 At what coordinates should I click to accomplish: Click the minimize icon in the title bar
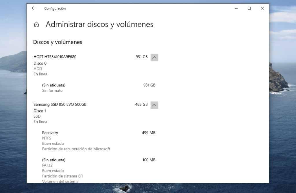pyautogui.click(x=236, y=8)
